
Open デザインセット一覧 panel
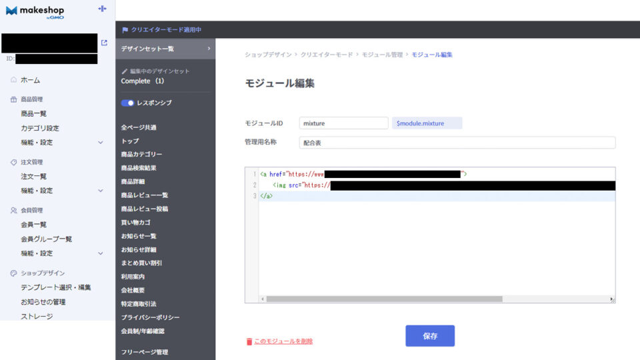(165, 49)
